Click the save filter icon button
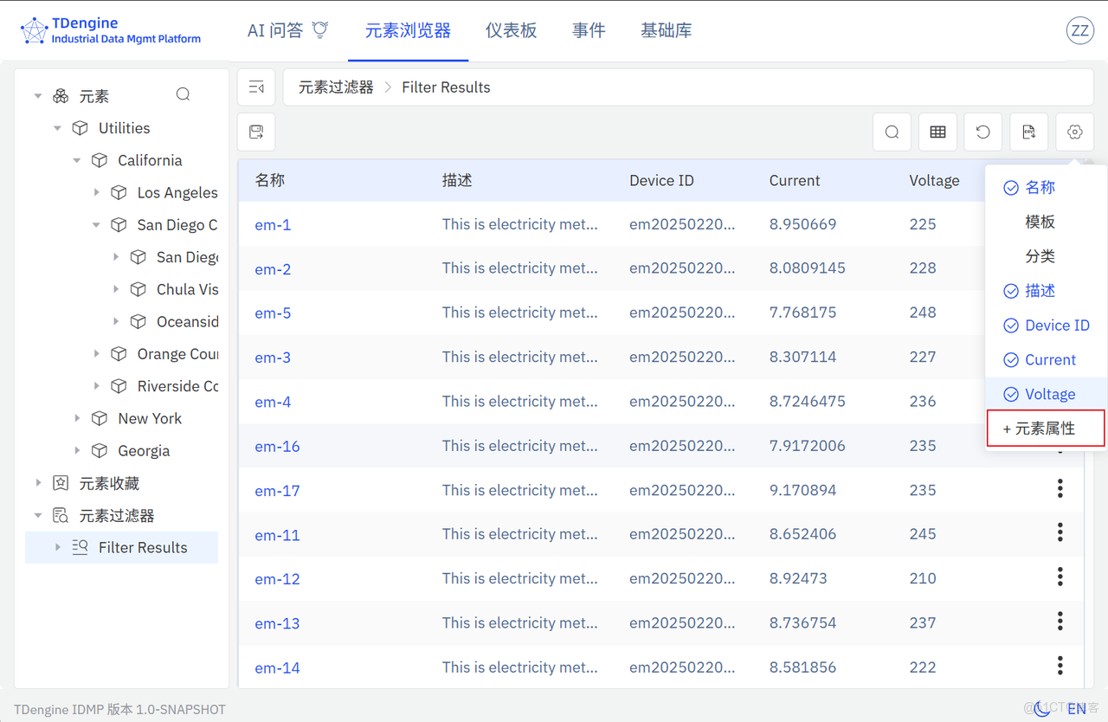This screenshot has width=1108, height=722. click(256, 132)
